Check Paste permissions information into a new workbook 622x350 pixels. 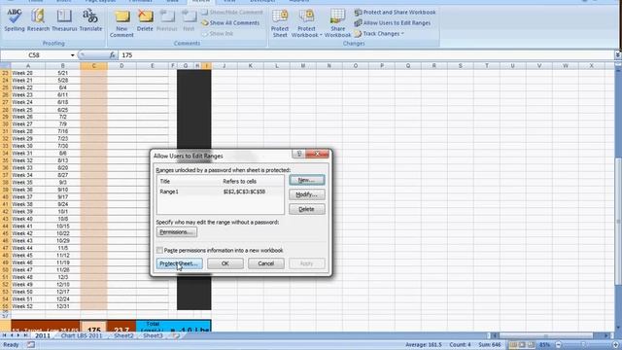(x=159, y=251)
